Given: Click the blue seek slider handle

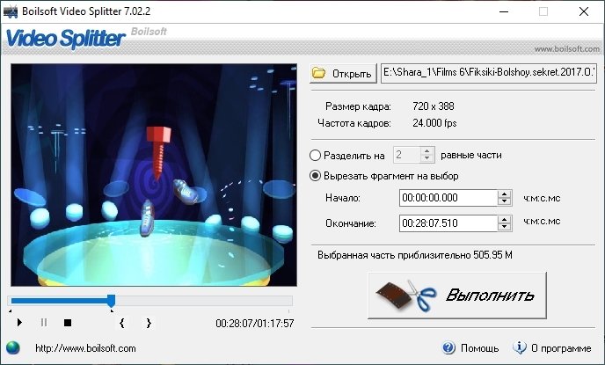Looking at the screenshot, I should coord(111,301).
